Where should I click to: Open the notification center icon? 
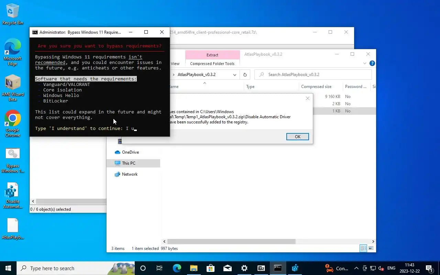click(429, 268)
